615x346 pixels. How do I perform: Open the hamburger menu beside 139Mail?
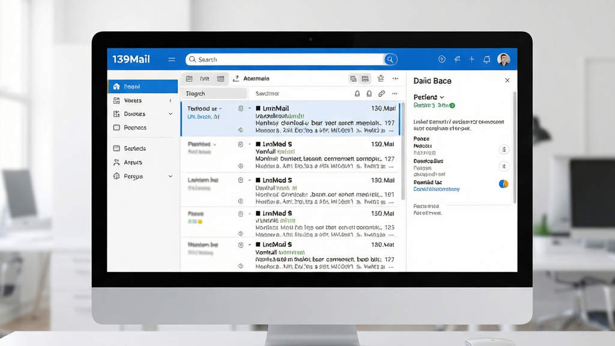171,59
